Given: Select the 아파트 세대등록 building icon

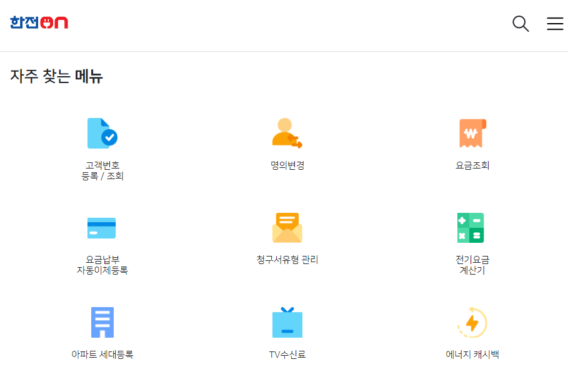Looking at the screenshot, I should click(102, 322).
